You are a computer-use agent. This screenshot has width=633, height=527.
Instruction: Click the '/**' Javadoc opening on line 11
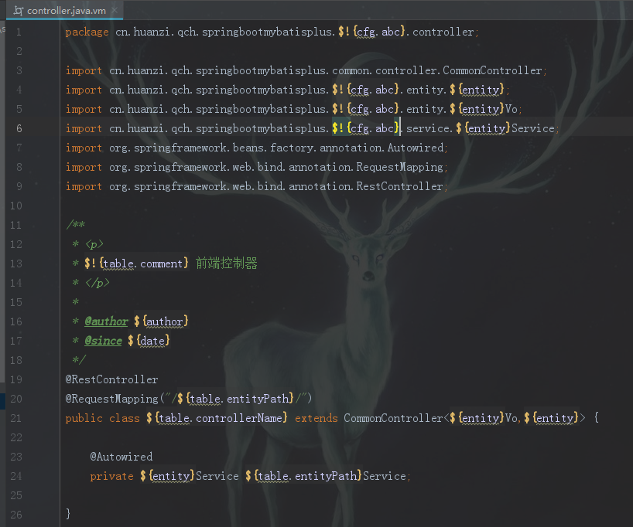[x=76, y=224]
